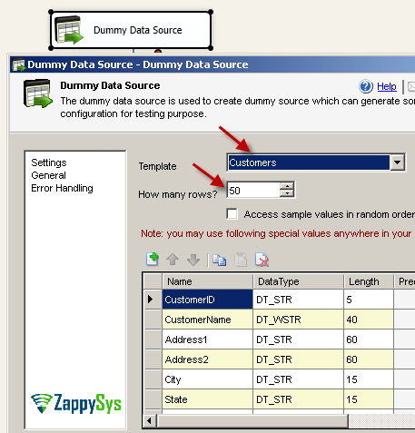Select the Address2 name cell
This screenshot has height=433, width=415.
click(x=207, y=359)
